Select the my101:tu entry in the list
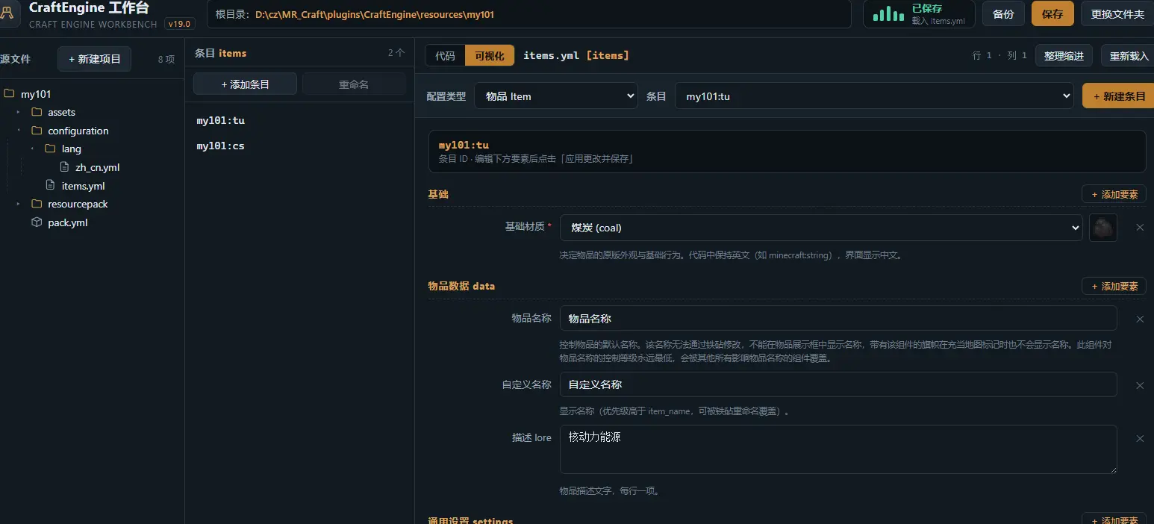Image resolution: width=1154 pixels, height=524 pixels. (299, 120)
